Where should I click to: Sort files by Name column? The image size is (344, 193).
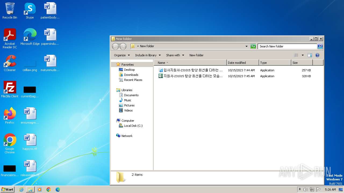190,63
